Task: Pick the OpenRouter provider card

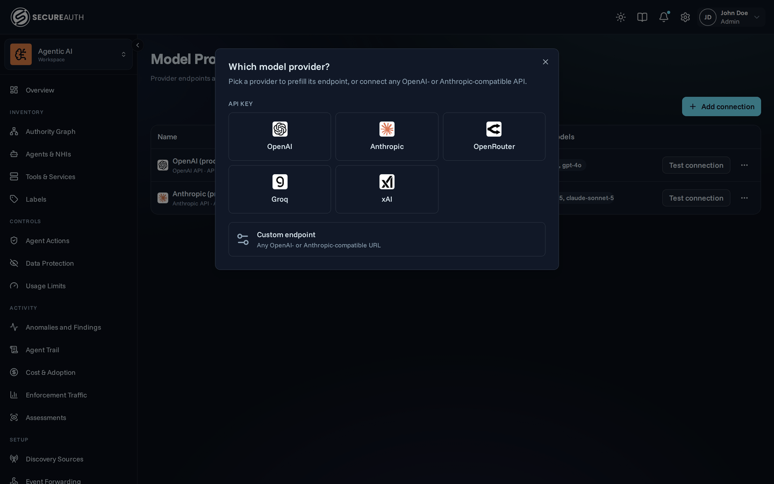Action: click(x=494, y=137)
